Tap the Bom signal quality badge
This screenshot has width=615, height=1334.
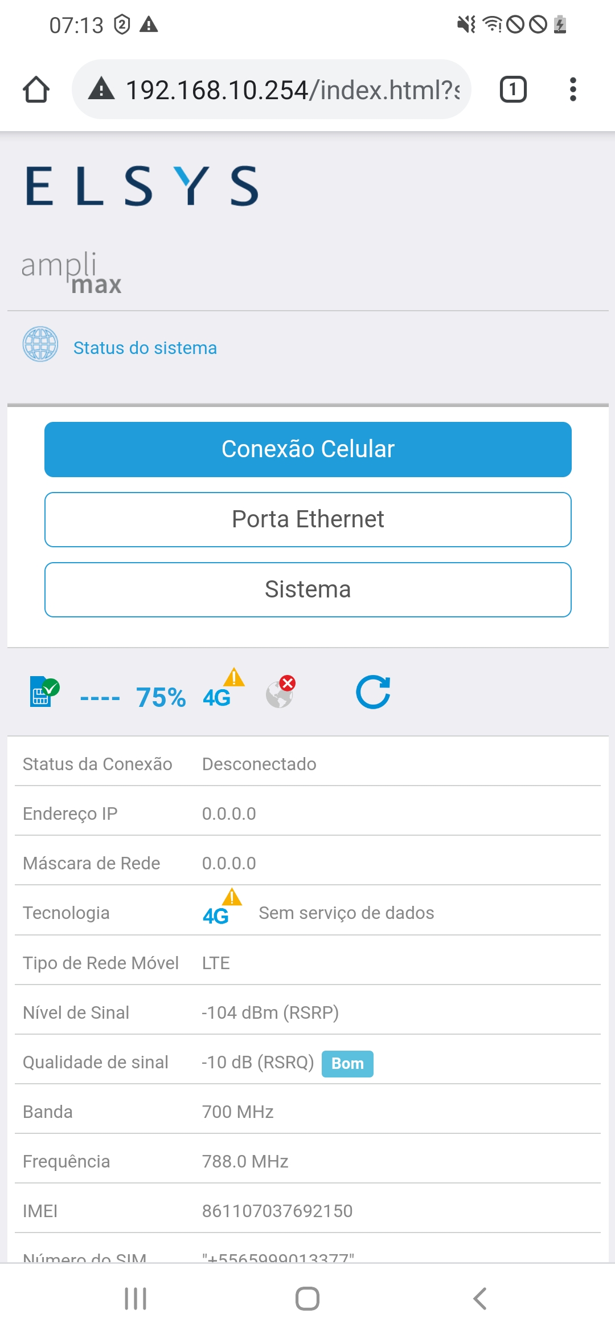click(347, 1064)
